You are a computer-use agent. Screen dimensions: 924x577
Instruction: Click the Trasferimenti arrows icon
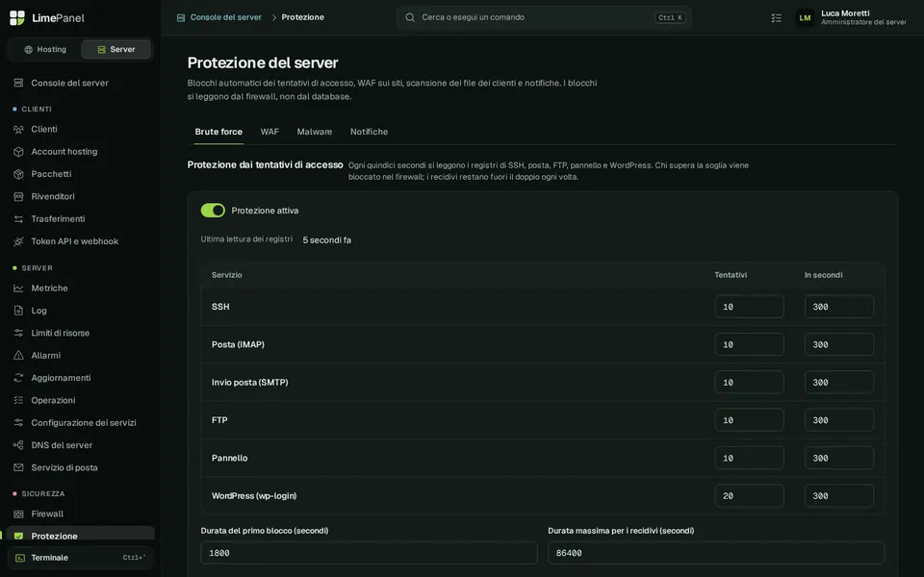point(18,218)
